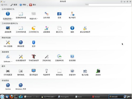Open 默认应用程序 default applications
132x99 pixels.
point(85,29)
